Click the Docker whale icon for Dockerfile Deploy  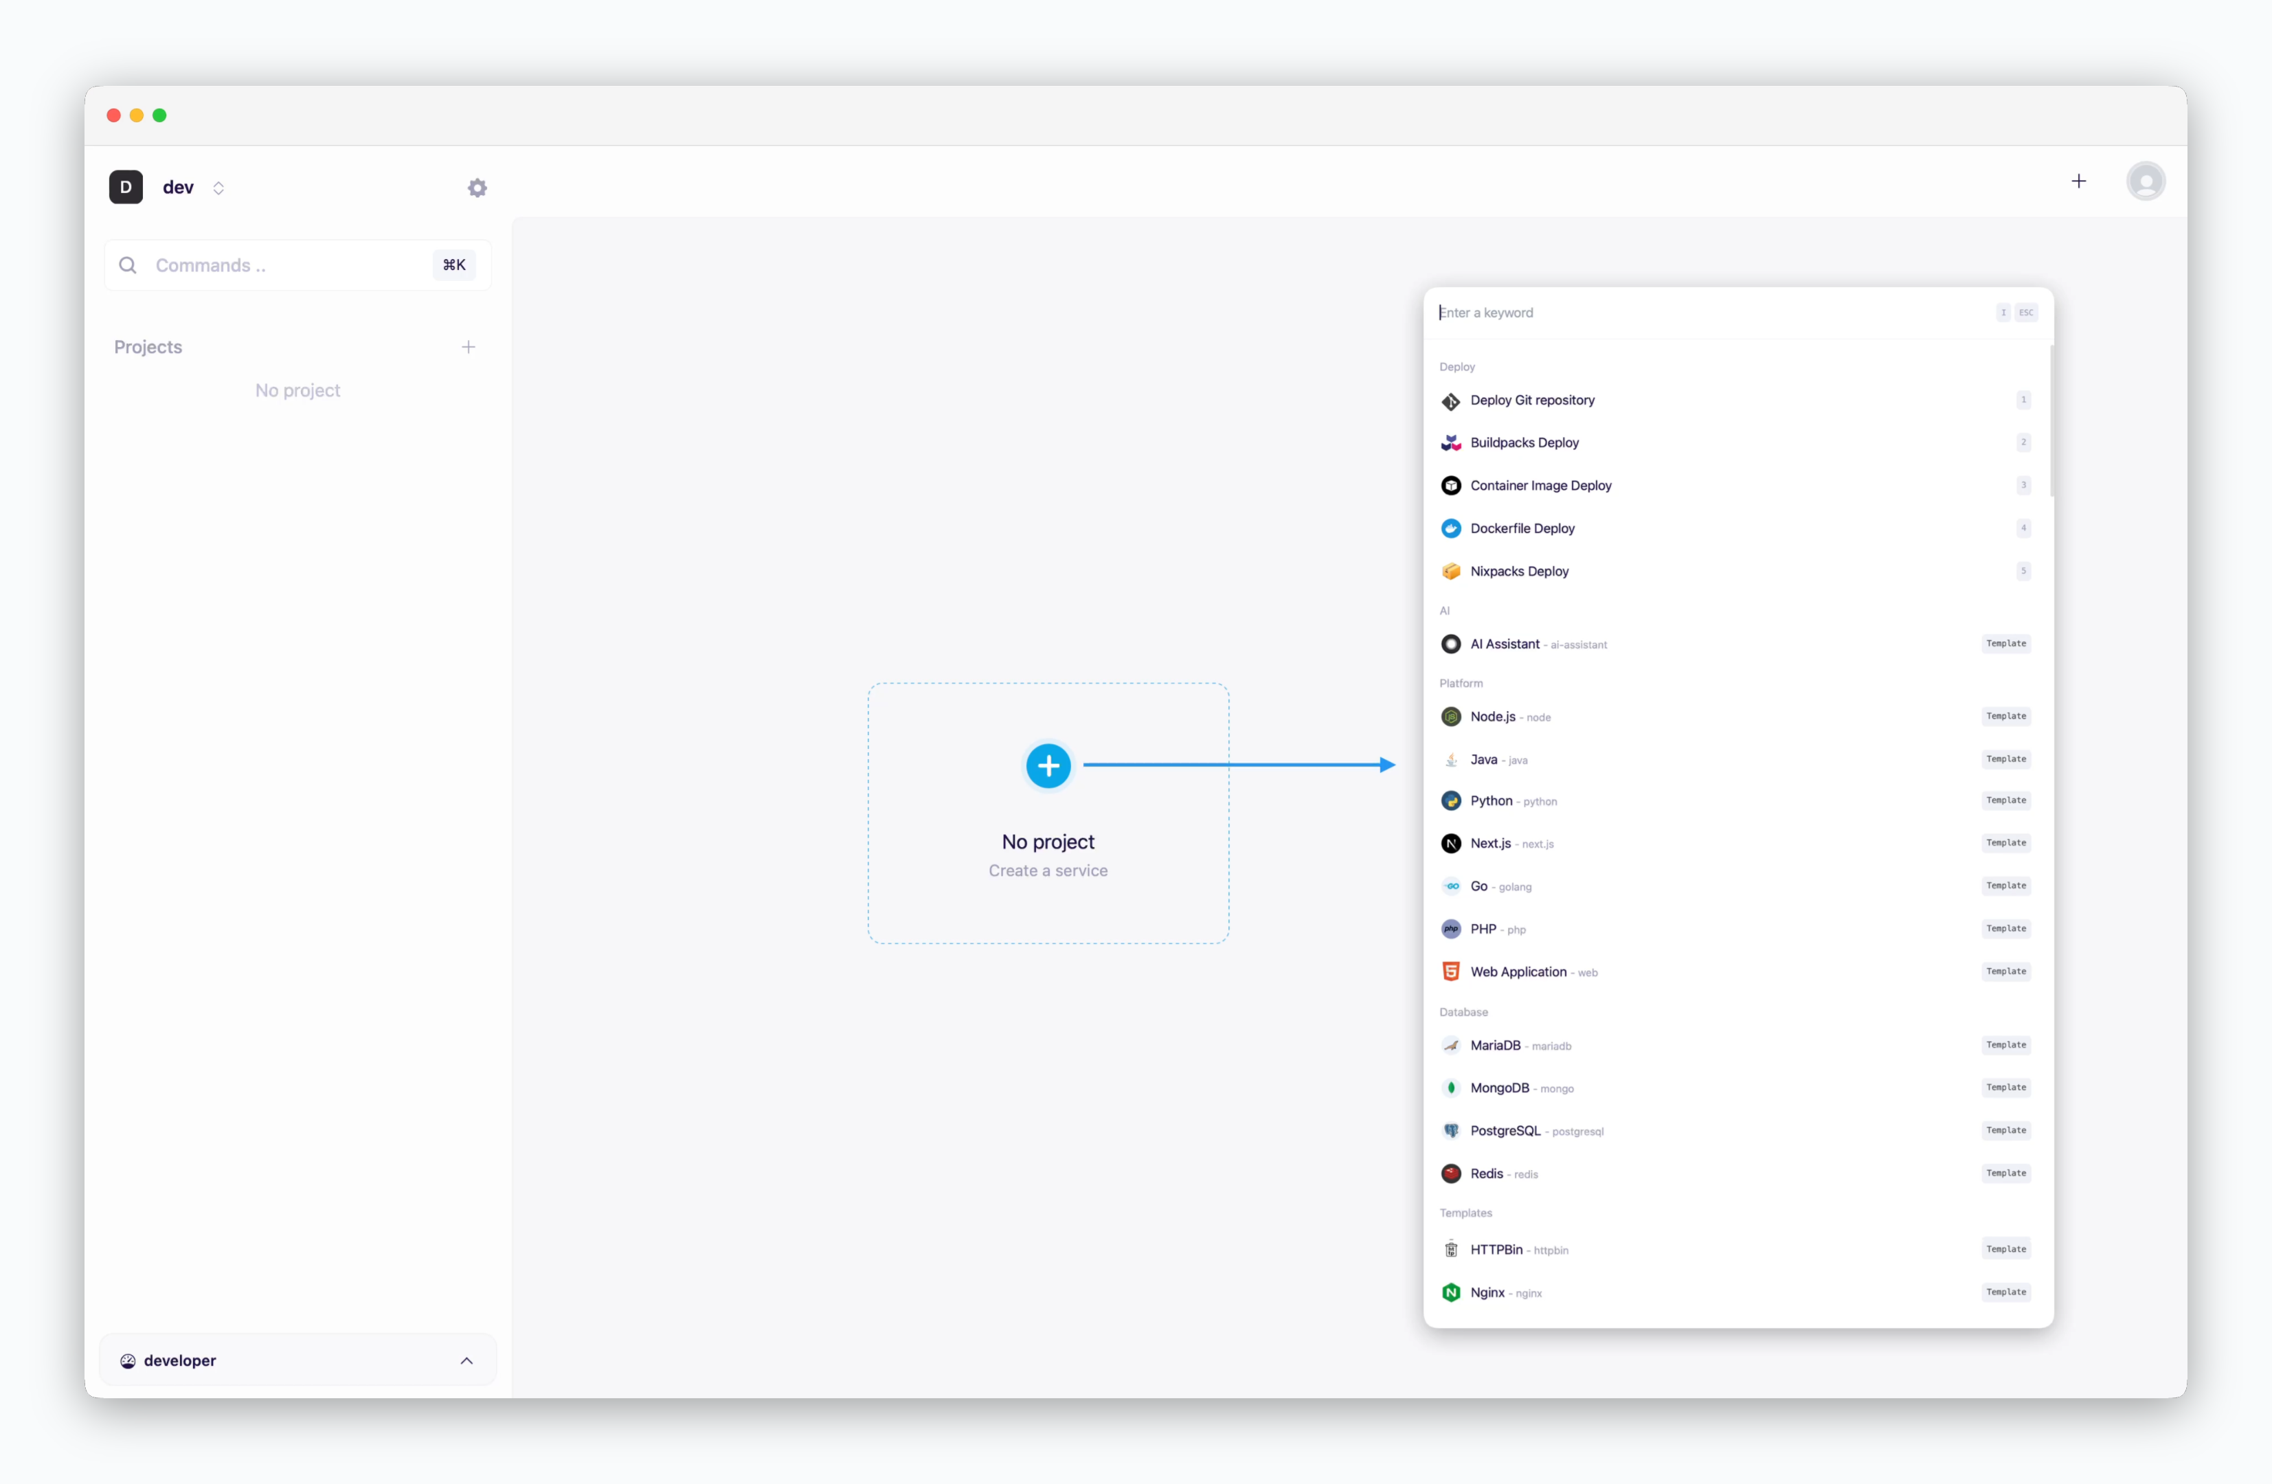(x=1450, y=529)
